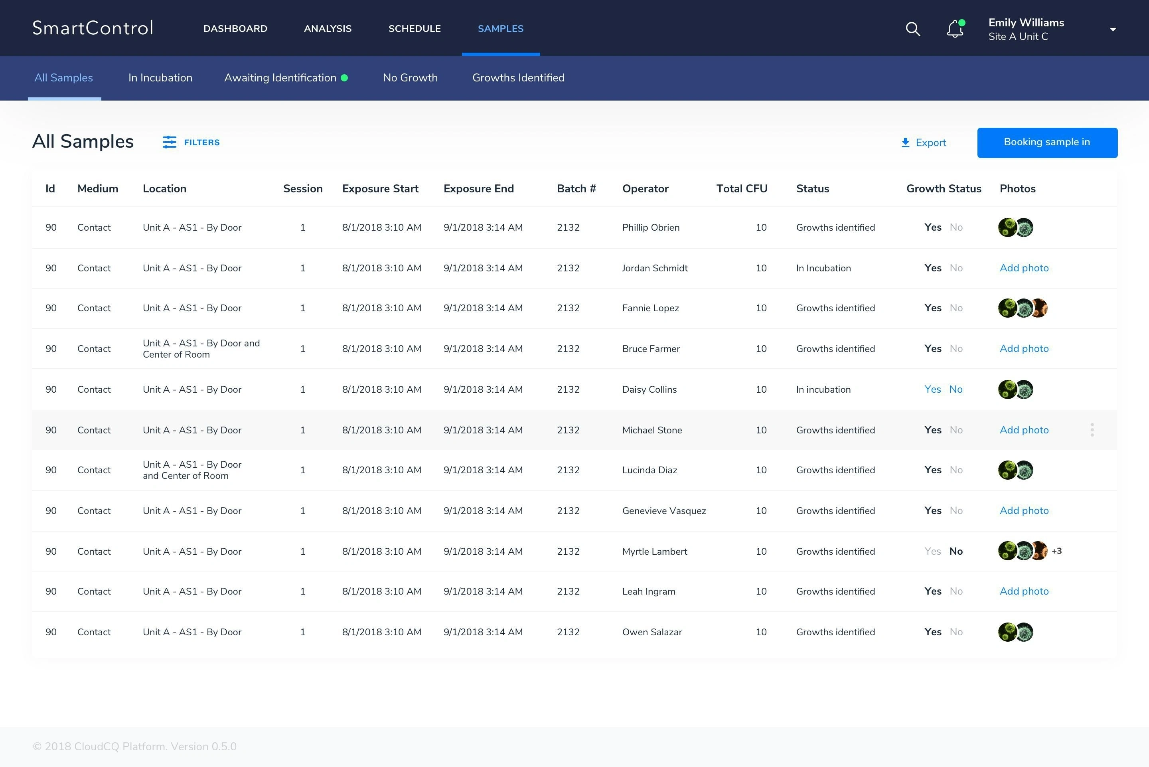Viewport: 1149px width, 767px height.
Task: Open notifications bell icon
Action: tap(954, 29)
